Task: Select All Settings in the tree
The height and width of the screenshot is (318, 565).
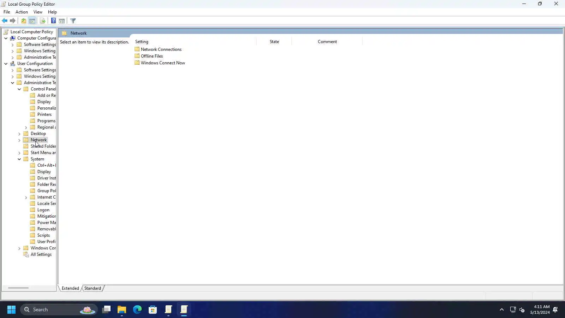Action: click(x=41, y=254)
